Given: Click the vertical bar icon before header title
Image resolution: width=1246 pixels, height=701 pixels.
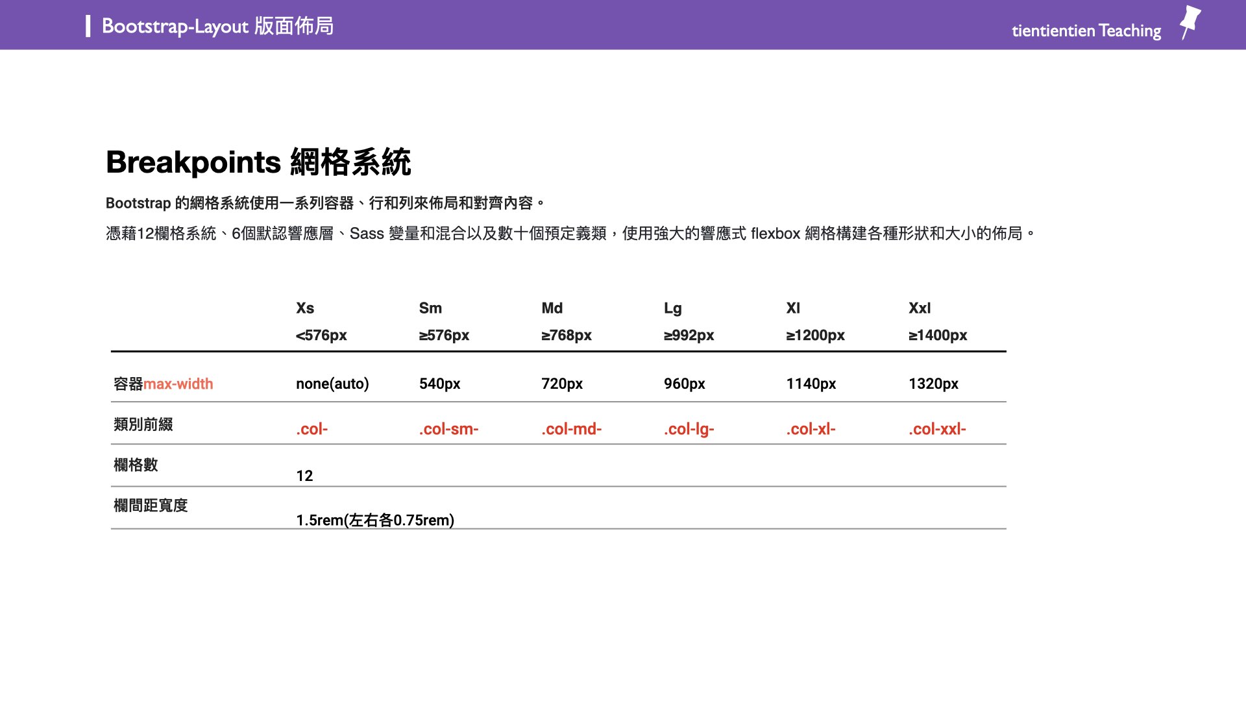Looking at the screenshot, I should [90, 27].
